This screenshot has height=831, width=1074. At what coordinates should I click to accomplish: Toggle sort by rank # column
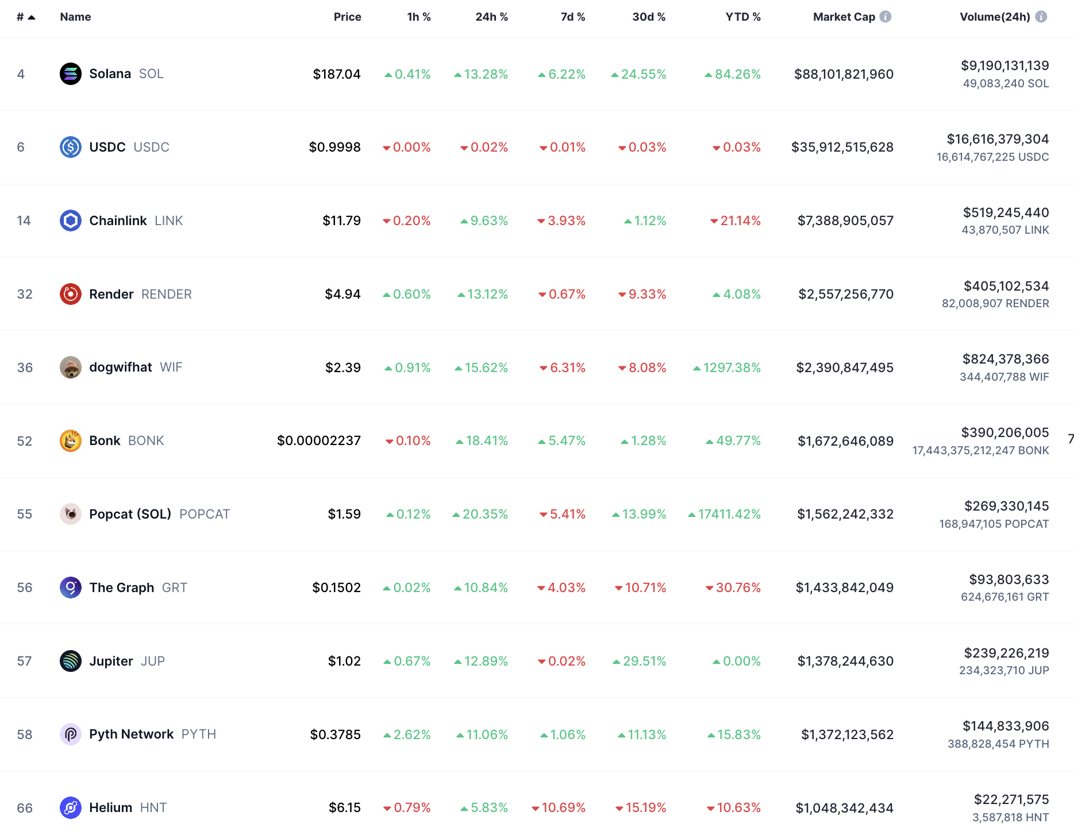25,17
